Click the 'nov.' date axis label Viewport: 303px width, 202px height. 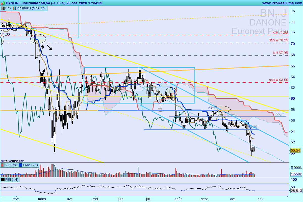click(x=261, y=199)
